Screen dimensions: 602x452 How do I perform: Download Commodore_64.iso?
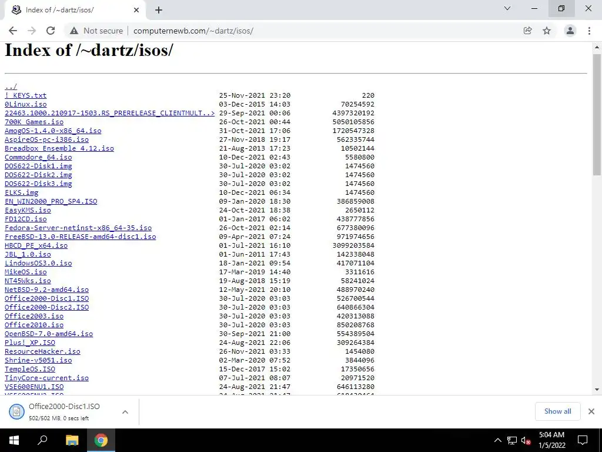tap(38, 157)
